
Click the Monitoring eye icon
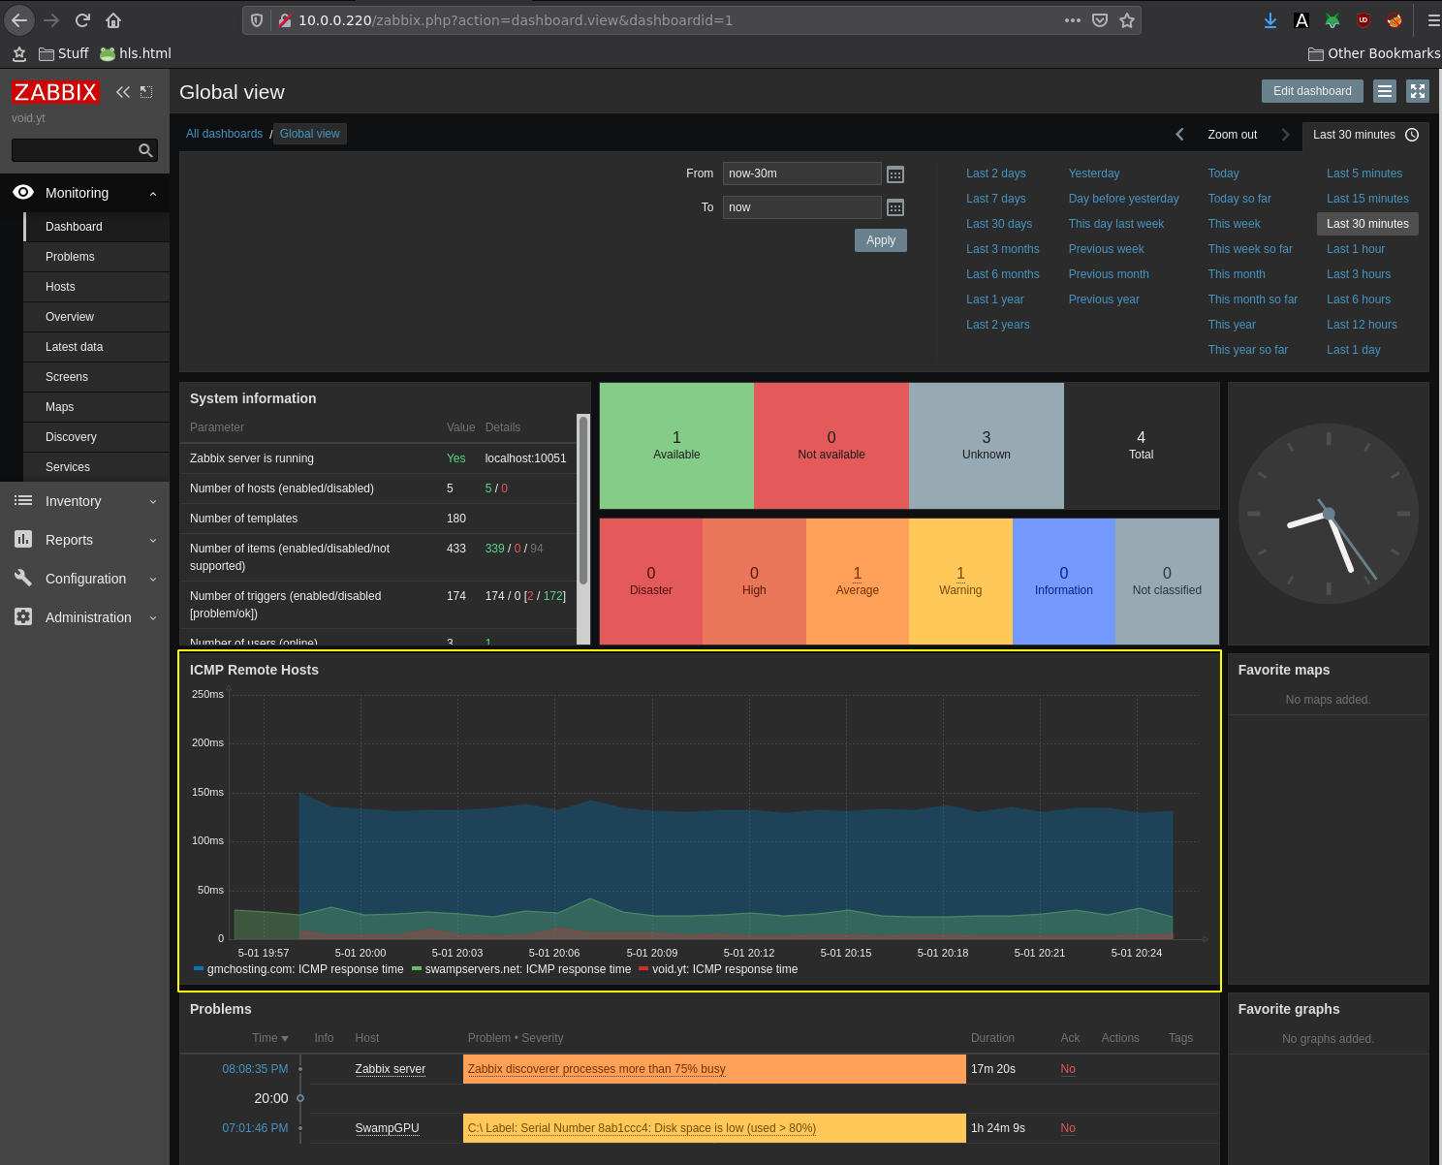[23, 192]
